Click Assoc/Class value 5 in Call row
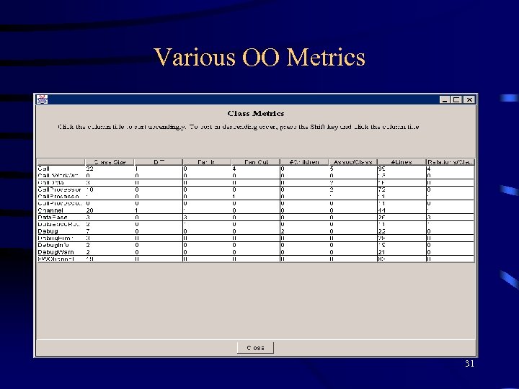The width and height of the screenshot is (519, 389). (332, 169)
